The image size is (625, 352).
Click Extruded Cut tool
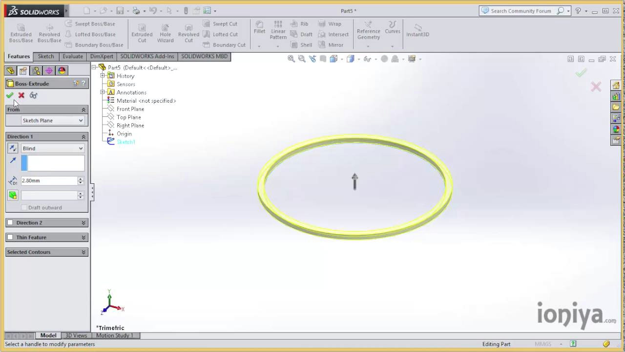pyautogui.click(x=142, y=33)
